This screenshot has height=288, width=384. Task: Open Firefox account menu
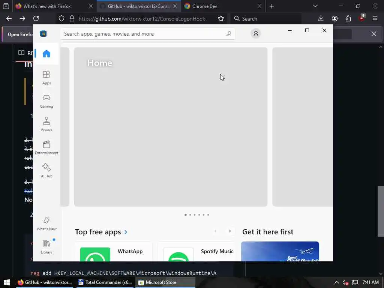coord(334,19)
